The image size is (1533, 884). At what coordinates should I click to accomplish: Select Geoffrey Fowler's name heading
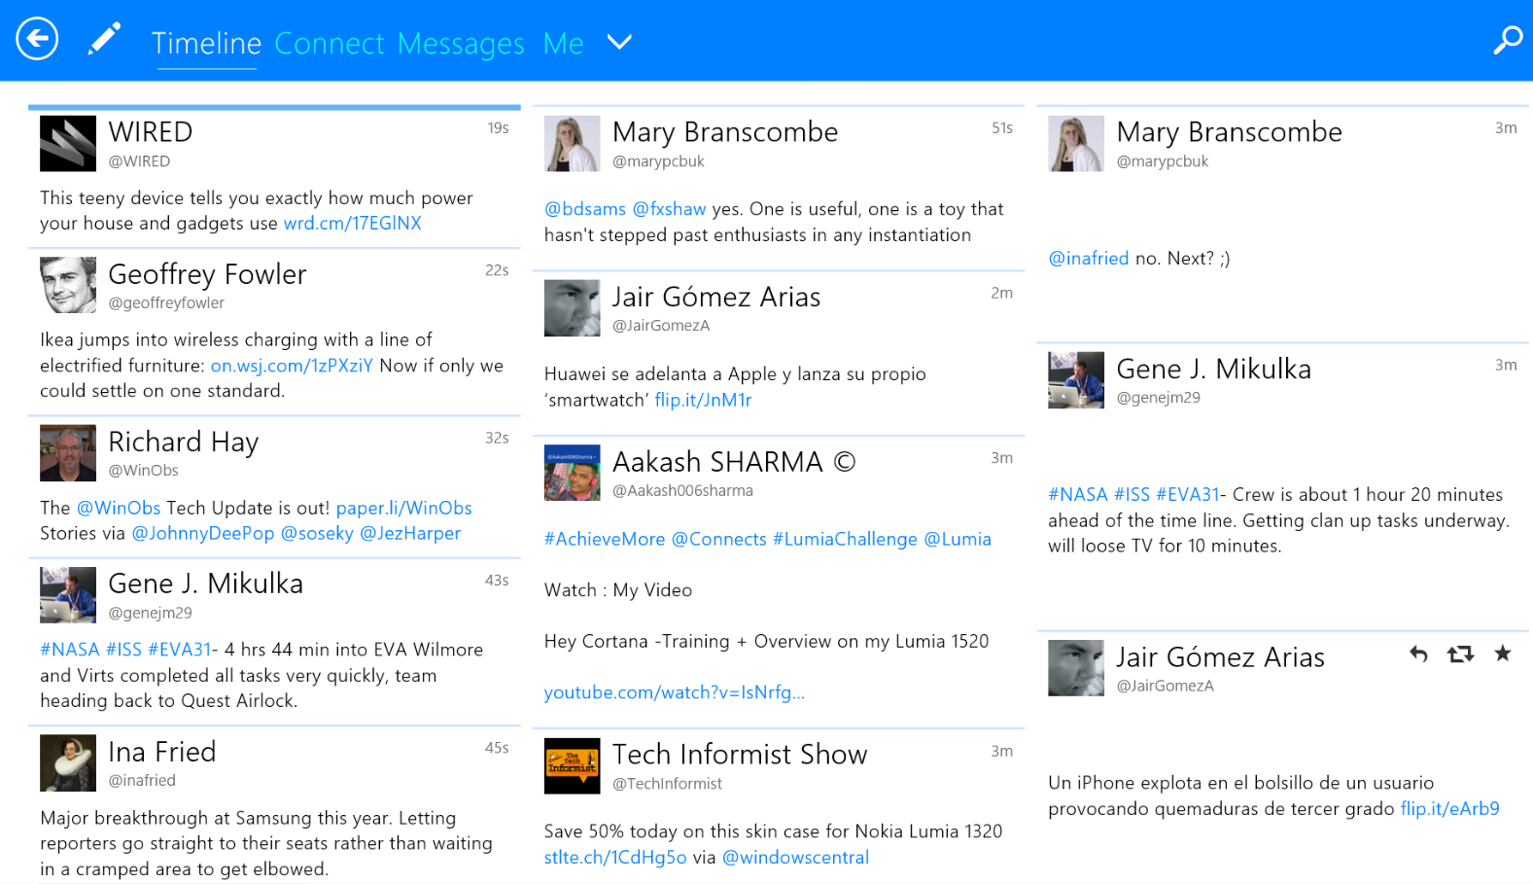click(207, 275)
